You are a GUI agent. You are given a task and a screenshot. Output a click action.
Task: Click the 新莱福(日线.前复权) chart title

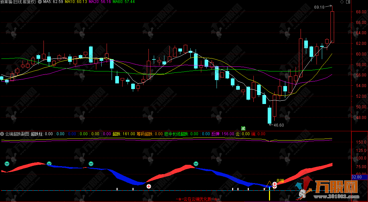tap(18, 2)
